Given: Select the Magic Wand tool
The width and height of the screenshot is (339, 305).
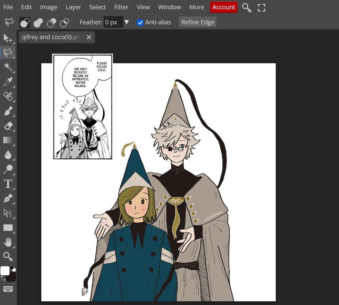Looking at the screenshot, I should [8, 67].
